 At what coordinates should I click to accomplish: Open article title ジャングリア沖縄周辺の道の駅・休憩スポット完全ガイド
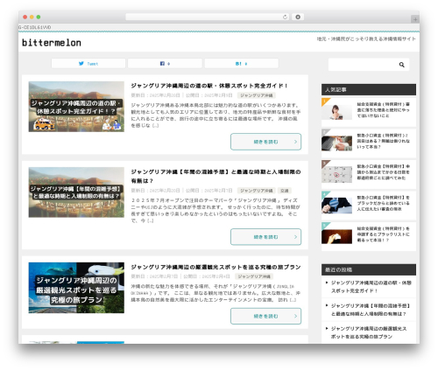coord(209,86)
